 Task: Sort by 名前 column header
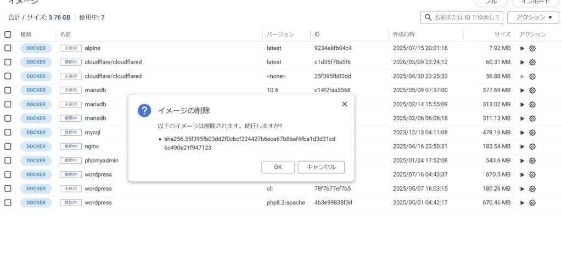[66, 35]
